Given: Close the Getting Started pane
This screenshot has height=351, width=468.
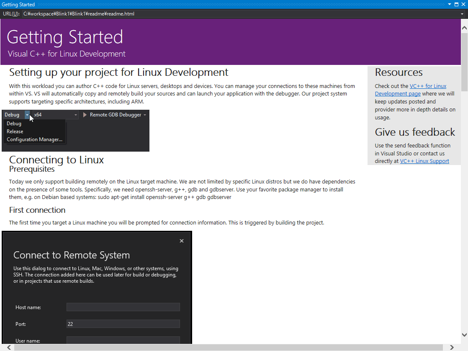Looking at the screenshot, I should 463,4.
